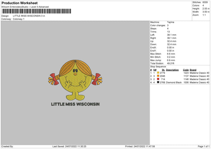The image size is (211, 149).
Task: Click the Stops value 4
Action: (168, 28)
